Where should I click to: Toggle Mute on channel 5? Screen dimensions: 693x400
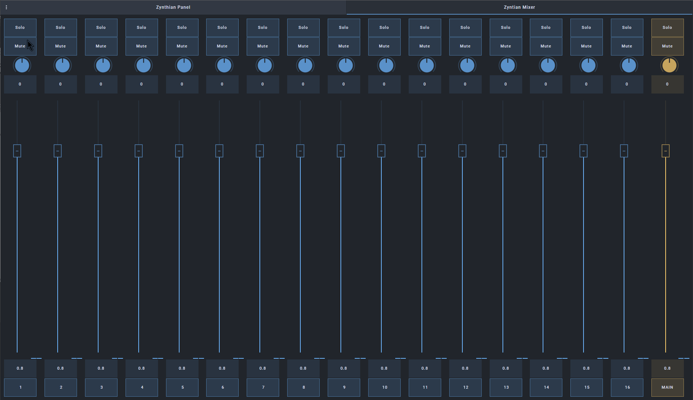click(182, 46)
